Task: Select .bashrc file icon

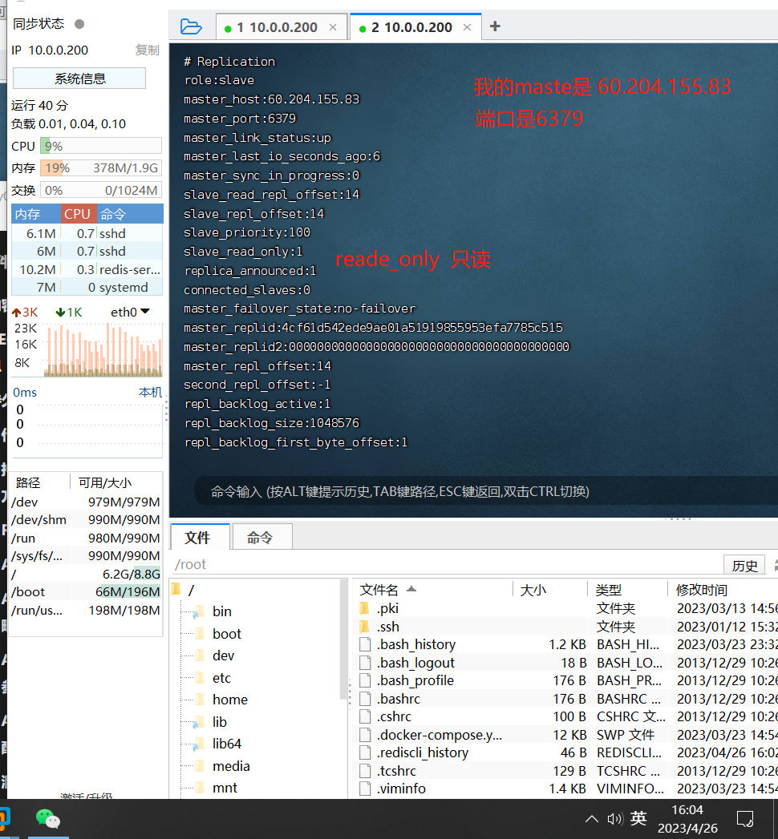Action: click(x=365, y=699)
